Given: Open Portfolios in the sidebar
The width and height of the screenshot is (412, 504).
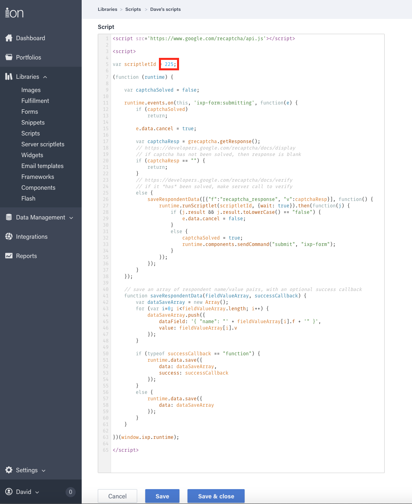Looking at the screenshot, I should (29, 57).
